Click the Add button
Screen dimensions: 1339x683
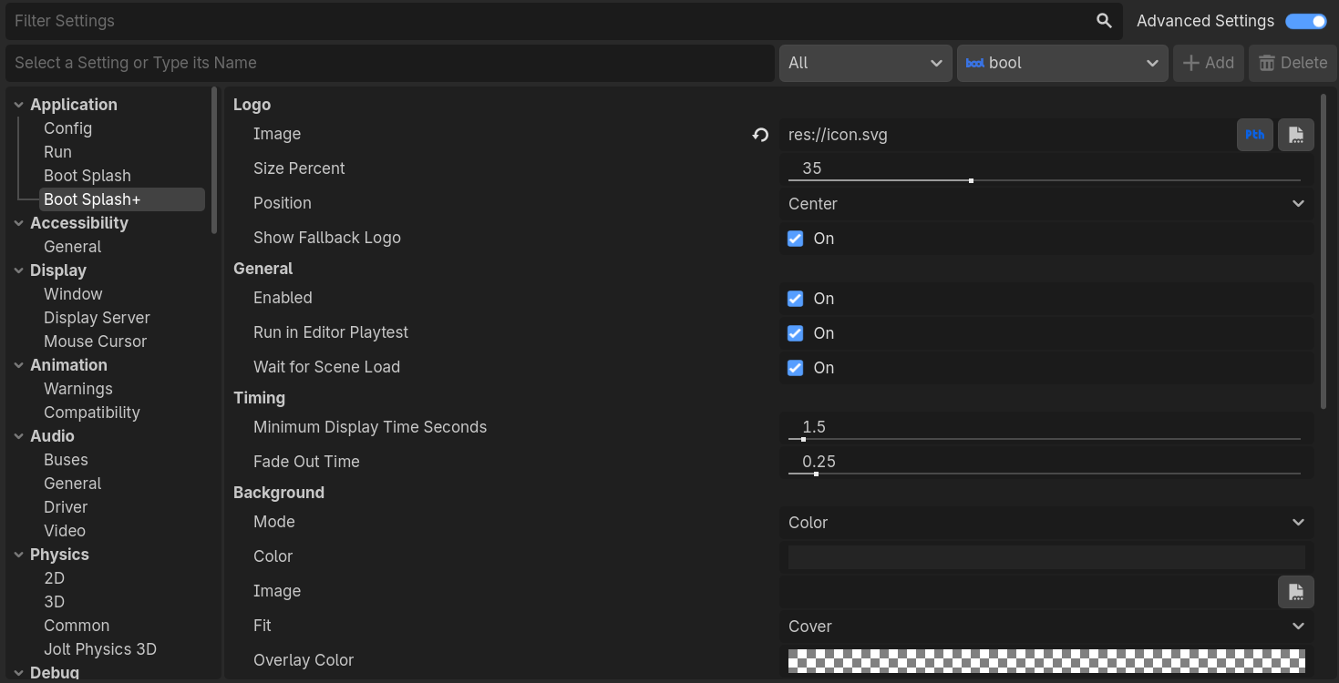pyautogui.click(x=1208, y=63)
